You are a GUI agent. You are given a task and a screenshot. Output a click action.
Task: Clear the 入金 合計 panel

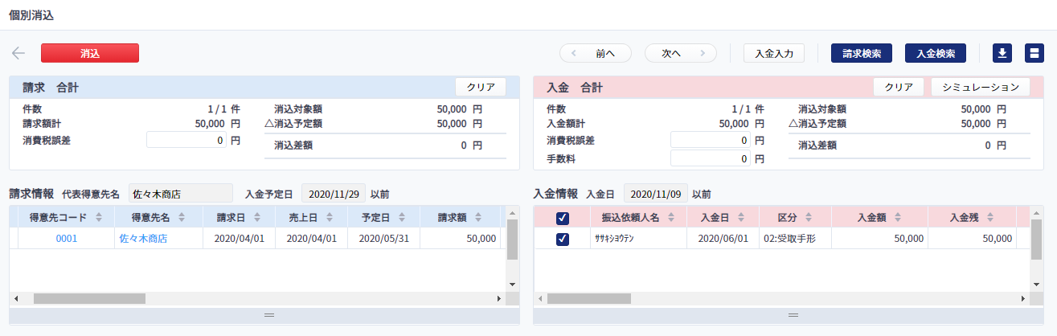899,87
